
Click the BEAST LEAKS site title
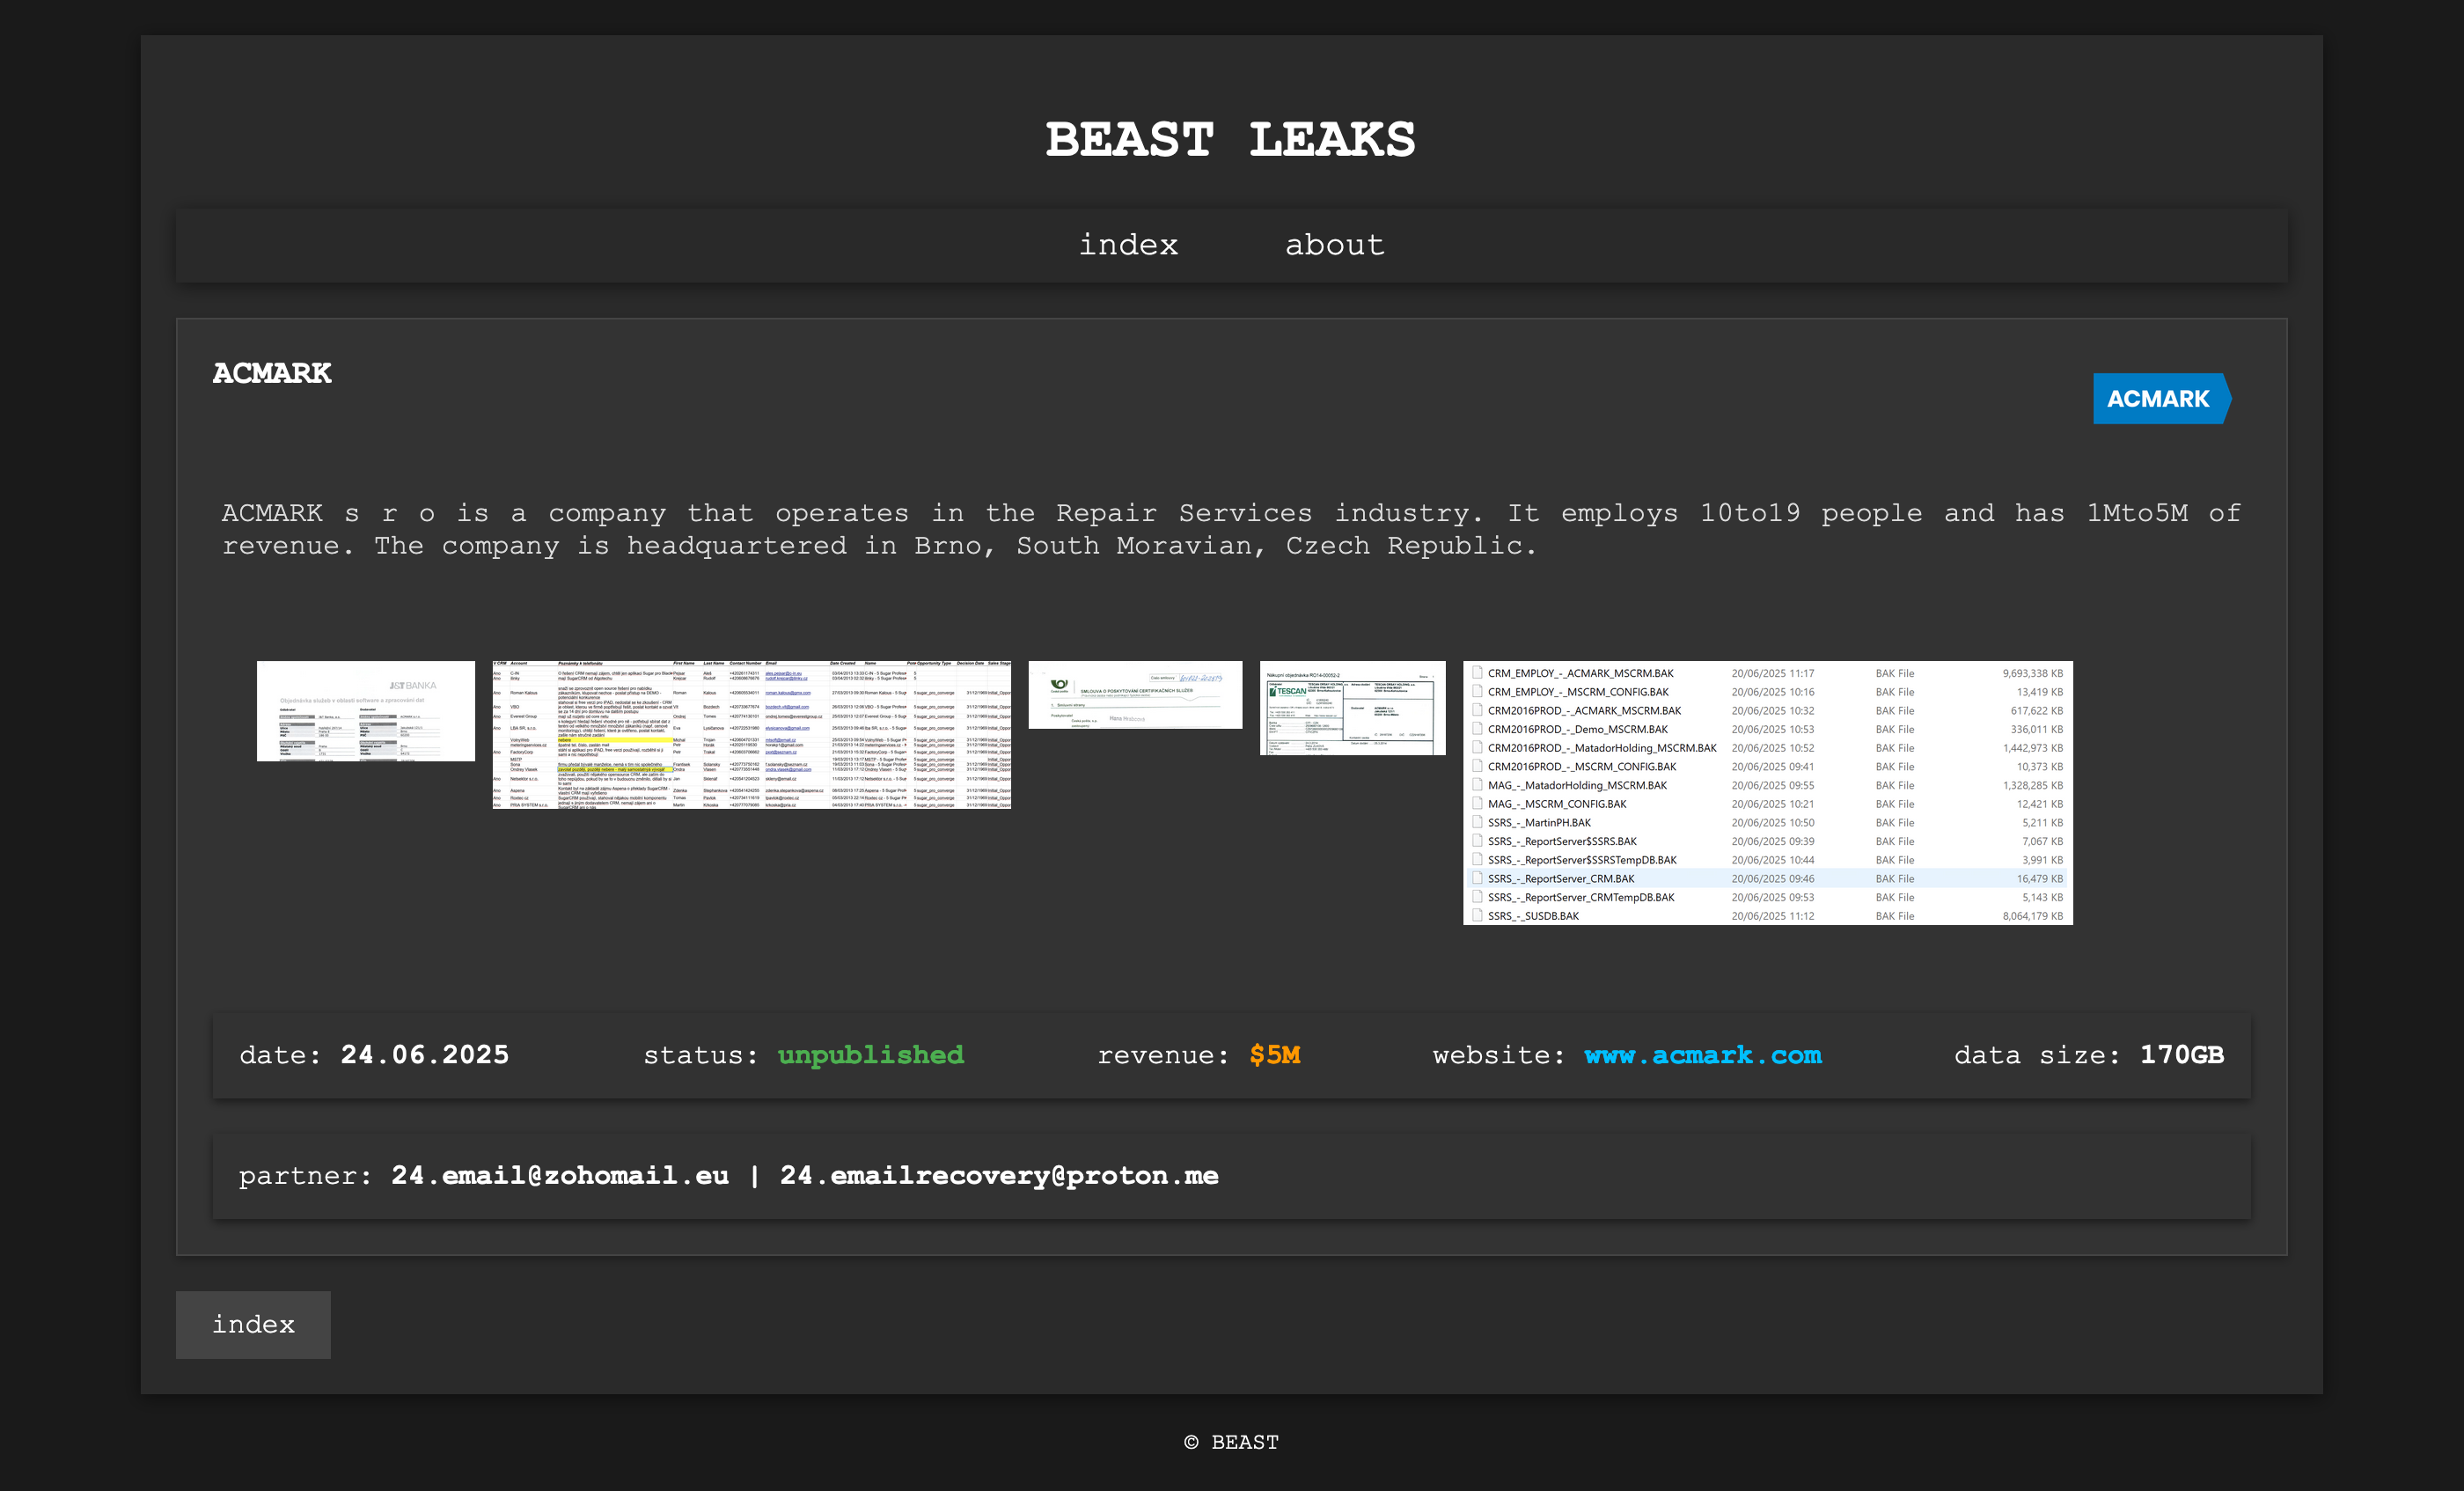coord(1230,139)
